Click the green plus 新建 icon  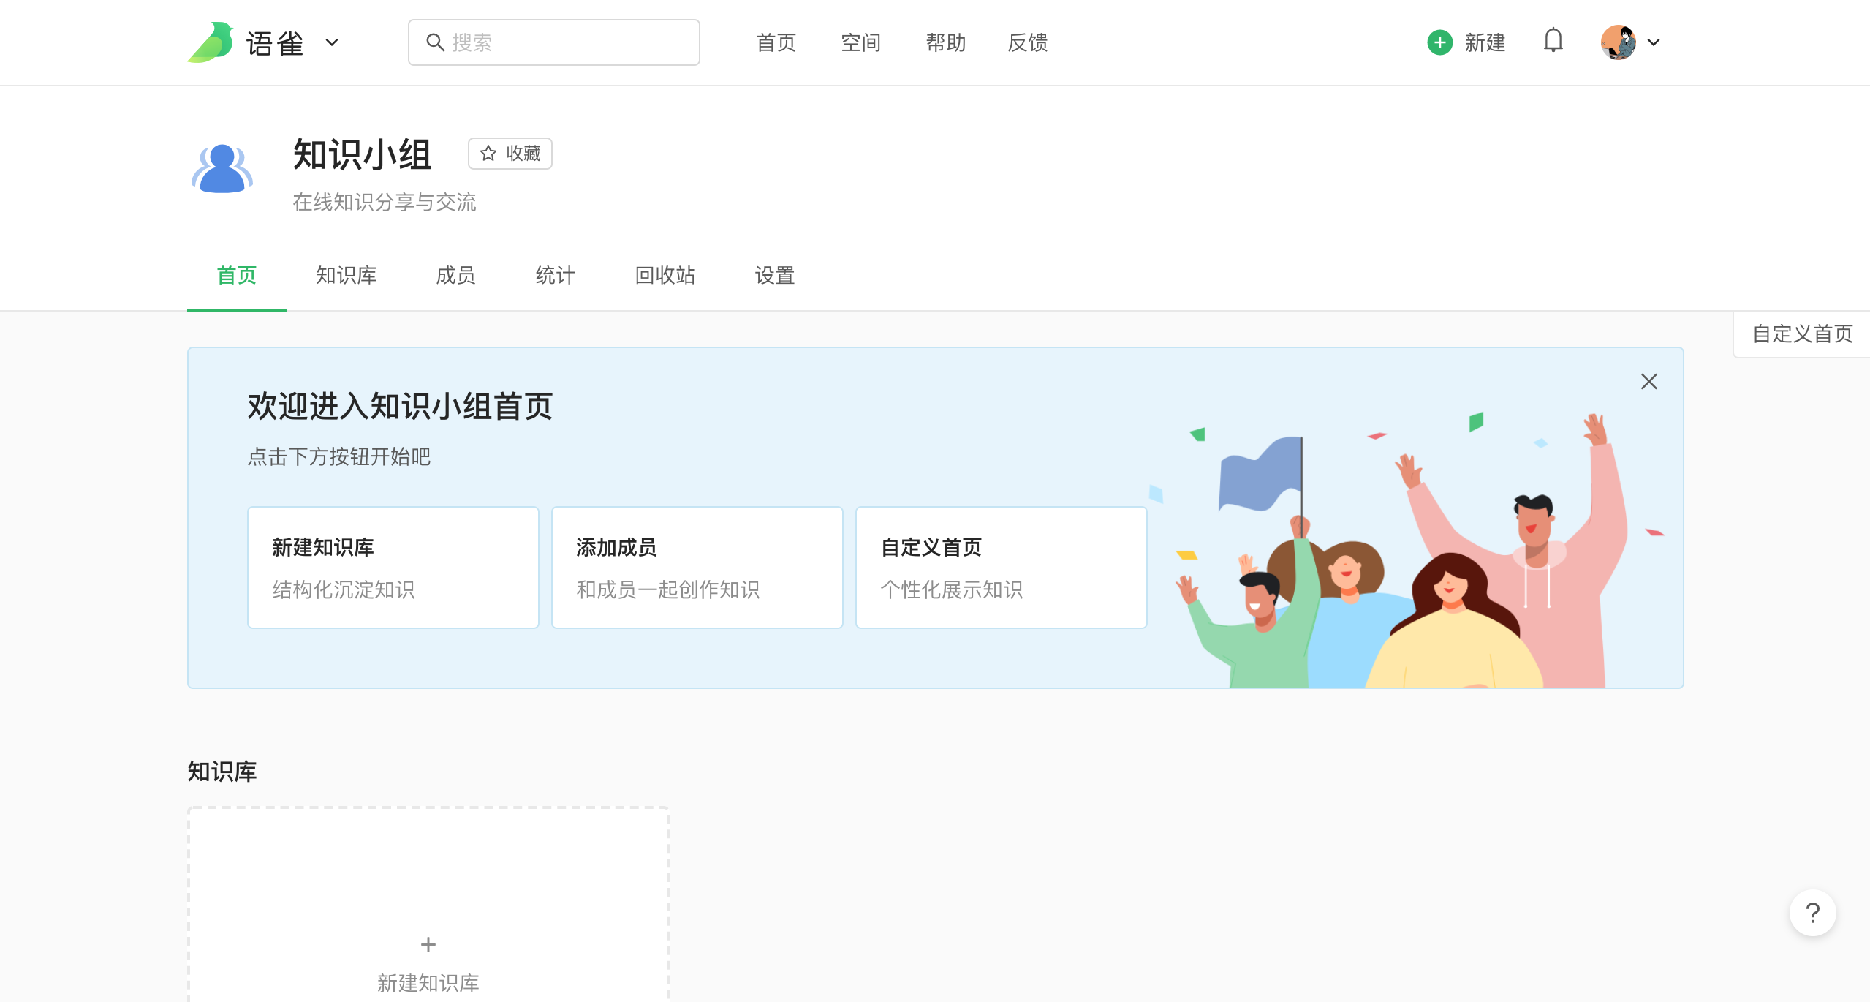pyautogui.click(x=1439, y=42)
